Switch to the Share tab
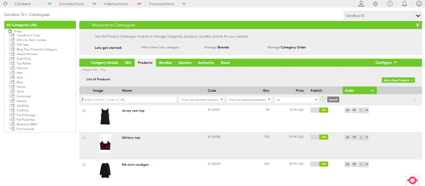 tap(225, 63)
